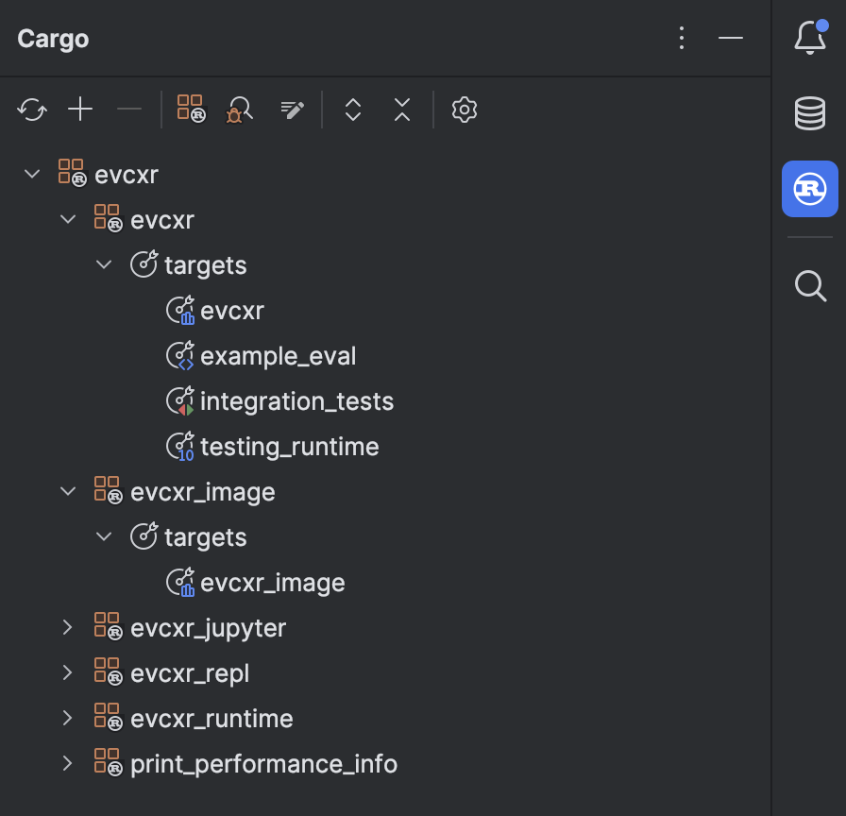
Task: Open Cargo tool window settings (gear)
Action: (x=464, y=110)
